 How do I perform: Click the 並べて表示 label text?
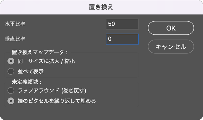coord(31,71)
